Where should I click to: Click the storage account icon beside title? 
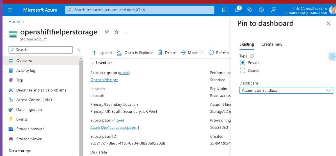(x=13, y=34)
